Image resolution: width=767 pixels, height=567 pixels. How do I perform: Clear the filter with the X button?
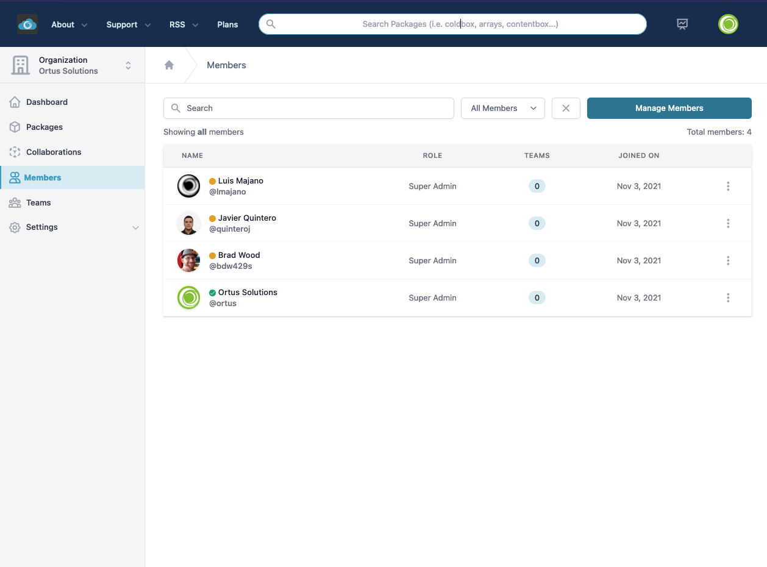click(566, 109)
